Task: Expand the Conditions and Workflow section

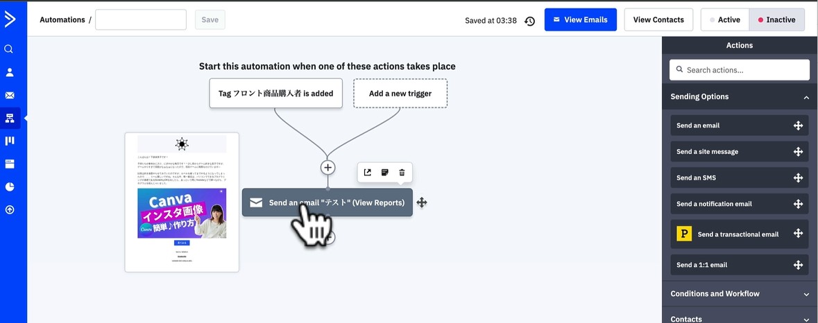Action: tap(806, 294)
